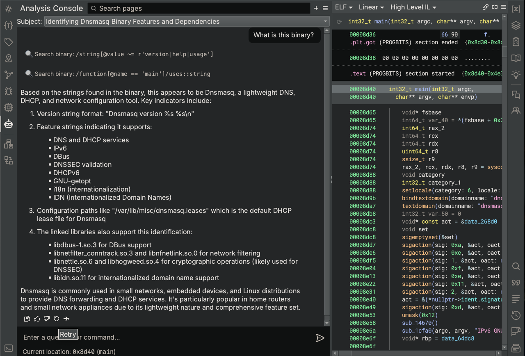Open the stacked layers right sidebar icon
The height and width of the screenshot is (356, 525).
point(516,25)
